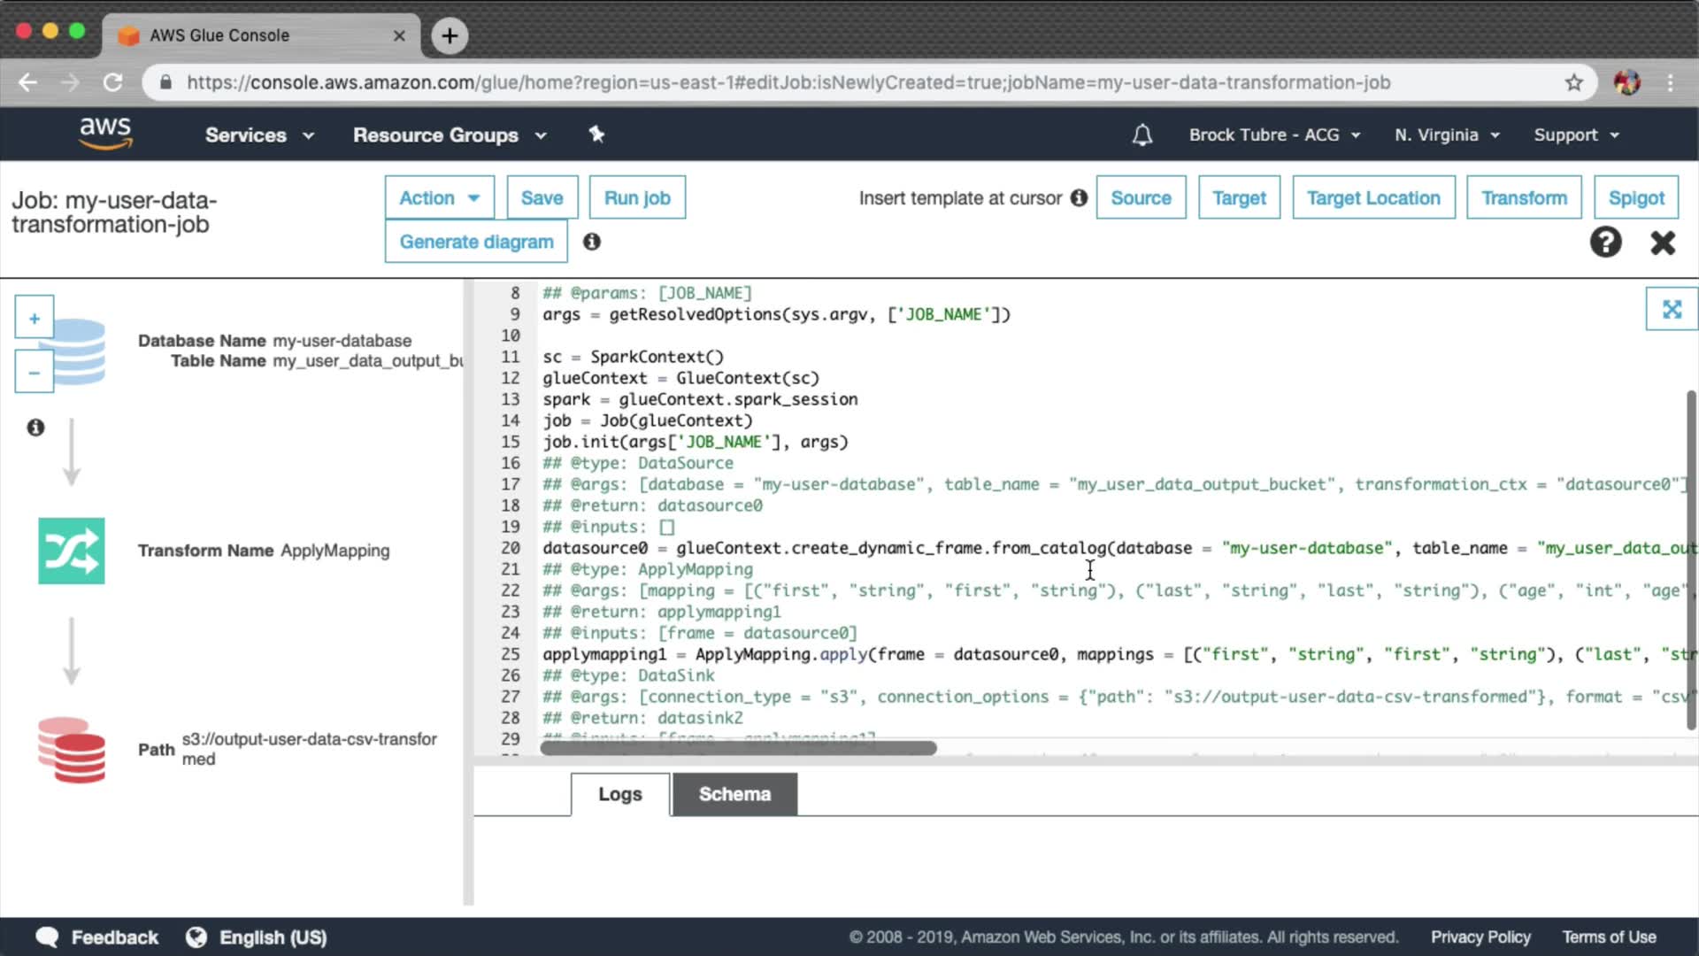Expand script editor to full screen
This screenshot has width=1699, height=956.
1671,309
